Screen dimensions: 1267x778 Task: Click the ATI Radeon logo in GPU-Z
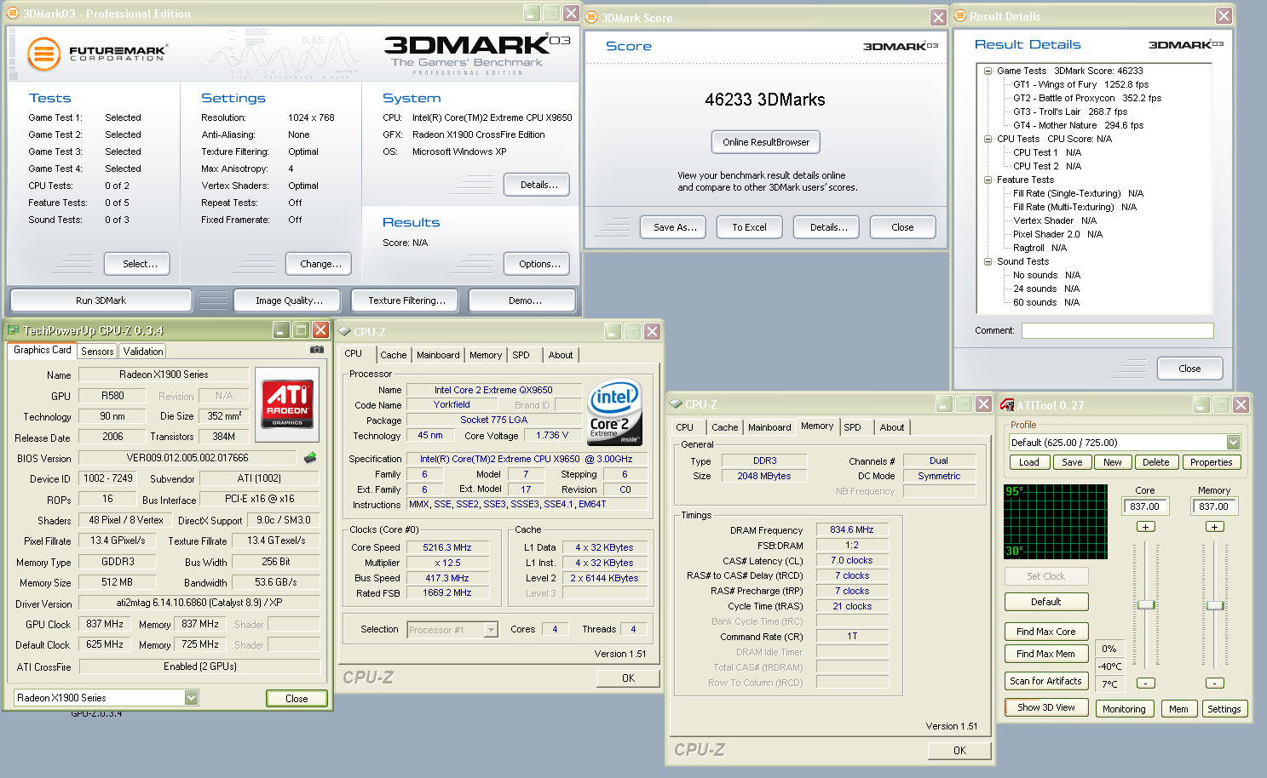tap(287, 403)
